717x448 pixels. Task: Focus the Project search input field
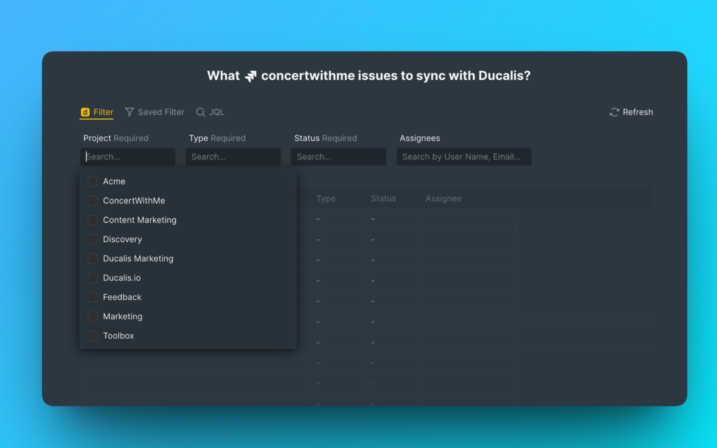coord(128,157)
